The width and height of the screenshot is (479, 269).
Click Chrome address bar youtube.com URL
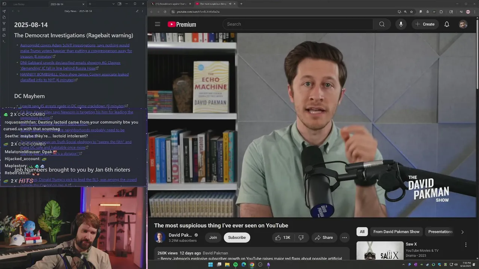[x=198, y=12]
